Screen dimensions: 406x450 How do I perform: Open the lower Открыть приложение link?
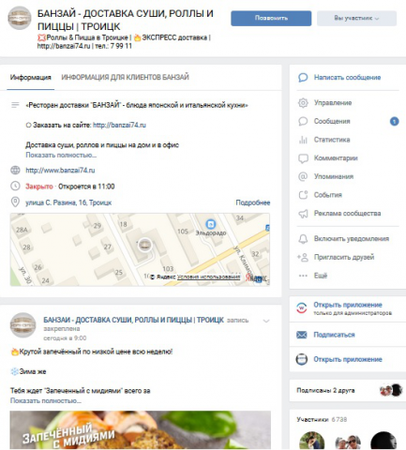click(x=348, y=359)
